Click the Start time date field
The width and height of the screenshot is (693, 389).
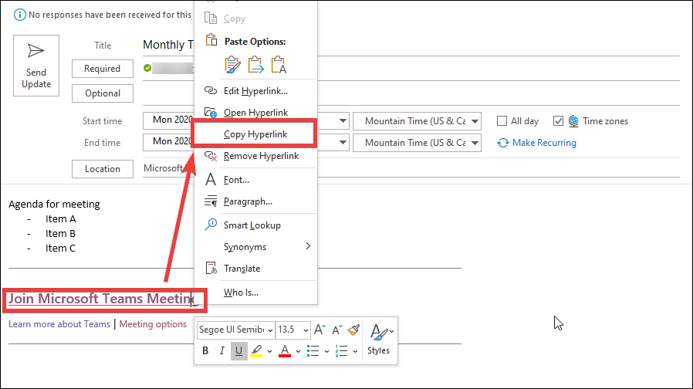(x=168, y=120)
